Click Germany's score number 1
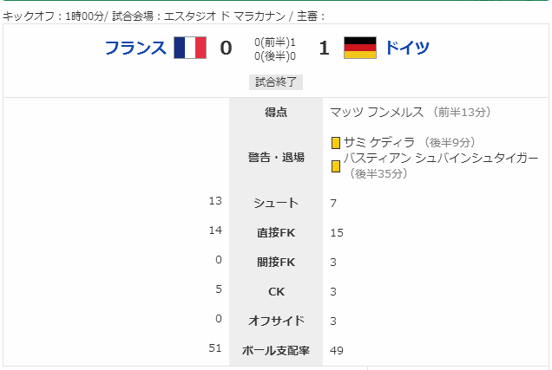 tap(325, 49)
